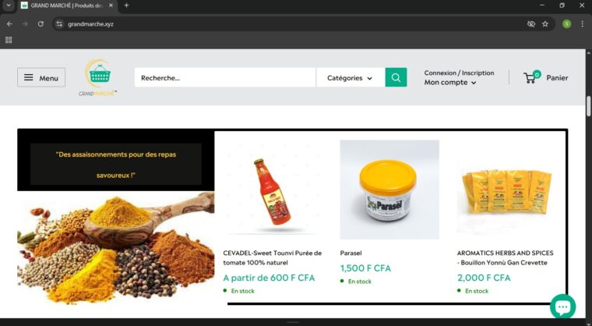
Task: Expand the Catégories dropdown
Action: (x=350, y=77)
